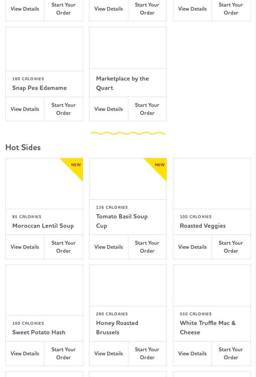The height and width of the screenshot is (377, 256).
Task: Start order for White Truffle Mac & Cheese
Action: click(231, 353)
